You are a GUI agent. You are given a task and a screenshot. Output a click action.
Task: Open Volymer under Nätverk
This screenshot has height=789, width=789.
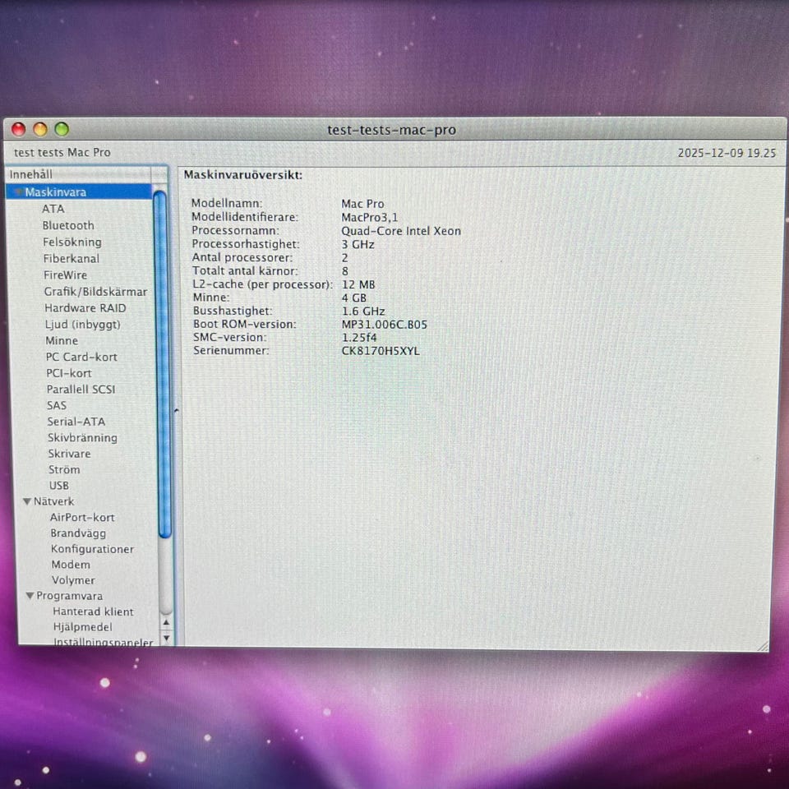[x=73, y=580]
